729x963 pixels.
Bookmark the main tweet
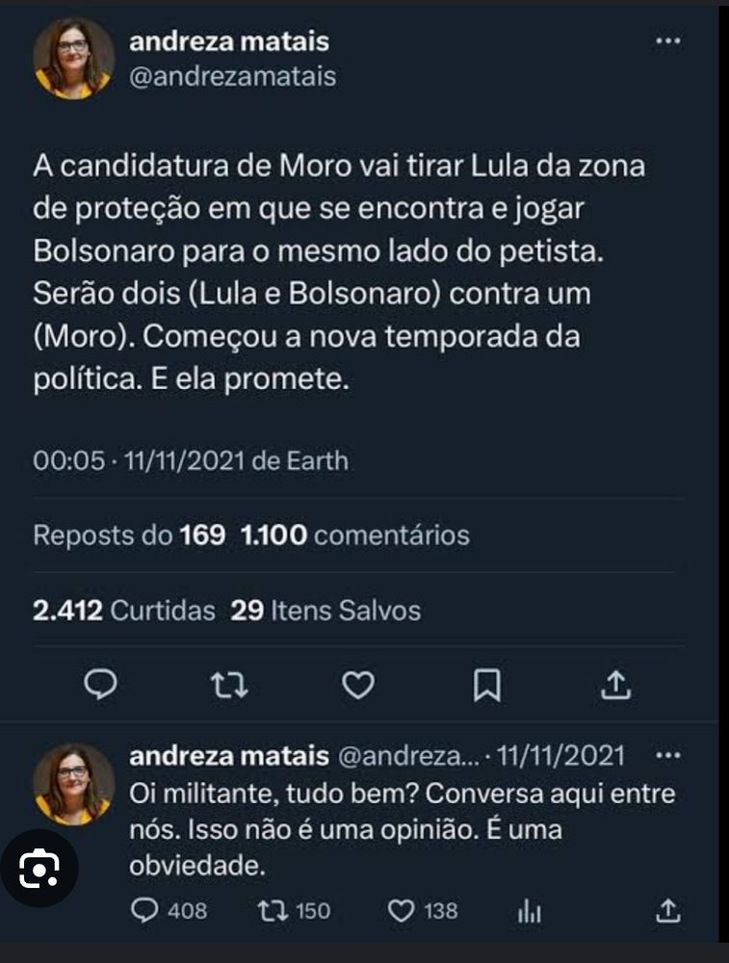487,685
